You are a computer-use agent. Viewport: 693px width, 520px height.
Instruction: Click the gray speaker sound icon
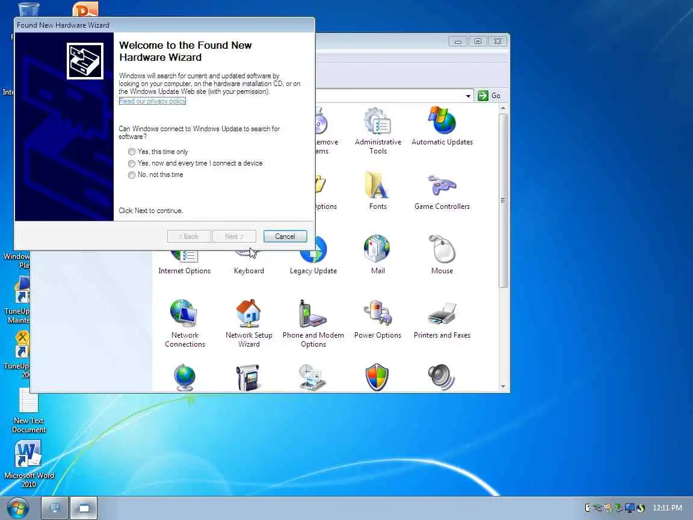pos(442,377)
